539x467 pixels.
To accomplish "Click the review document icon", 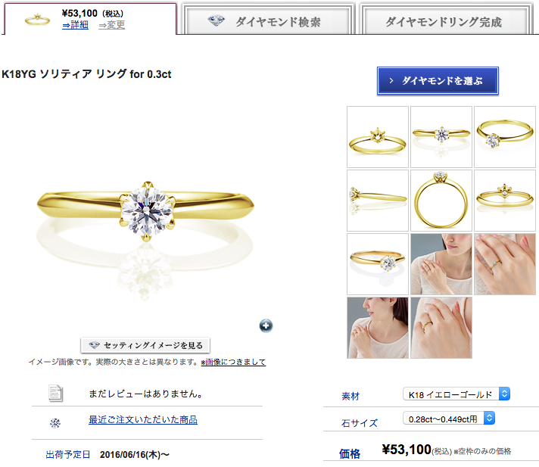I will point(55,394).
